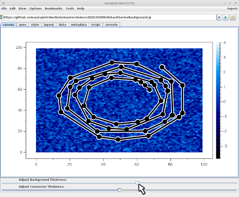This screenshot has height=197, width=239.
Task: Click the data source type icon left of URL
Action: coord(1,17)
